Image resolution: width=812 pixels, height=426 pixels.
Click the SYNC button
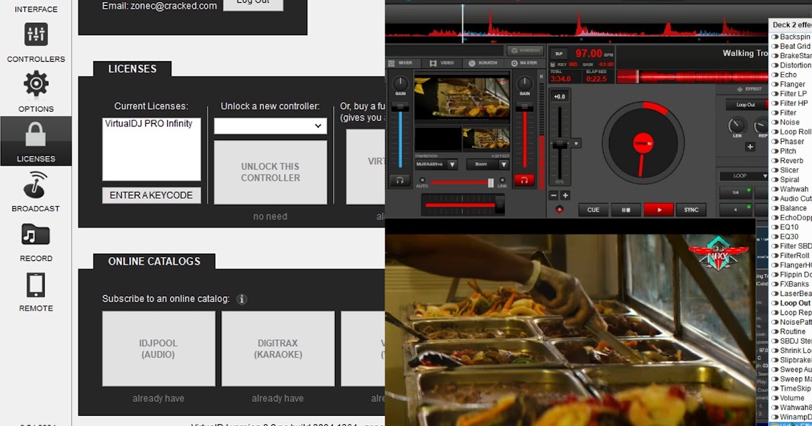point(691,210)
